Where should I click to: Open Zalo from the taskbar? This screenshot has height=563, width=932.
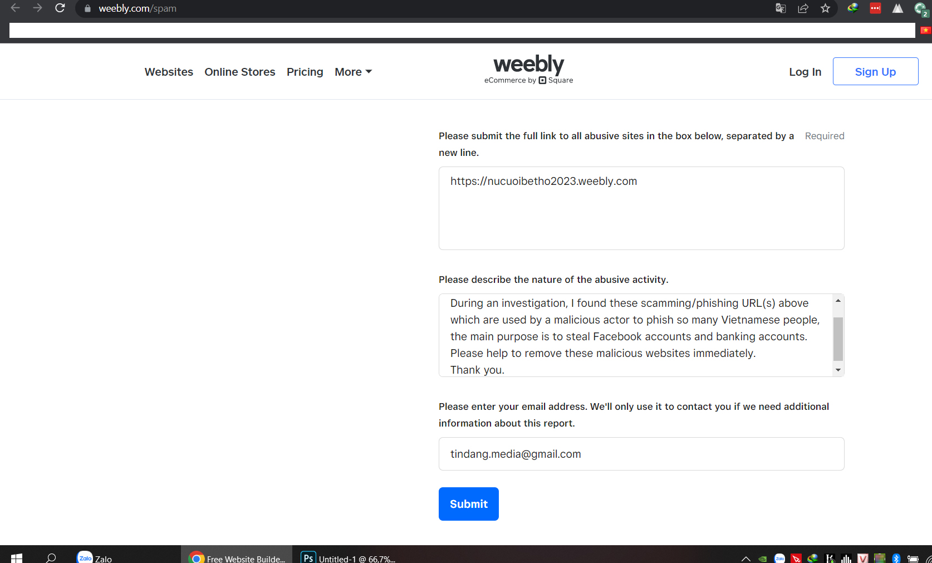pos(95,558)
